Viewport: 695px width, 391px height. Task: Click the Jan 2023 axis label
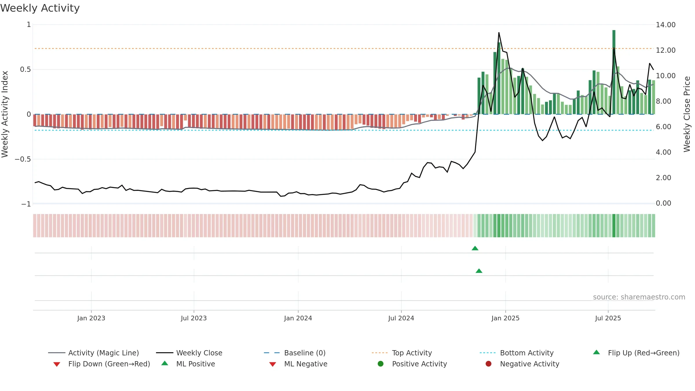coord(91,318)
